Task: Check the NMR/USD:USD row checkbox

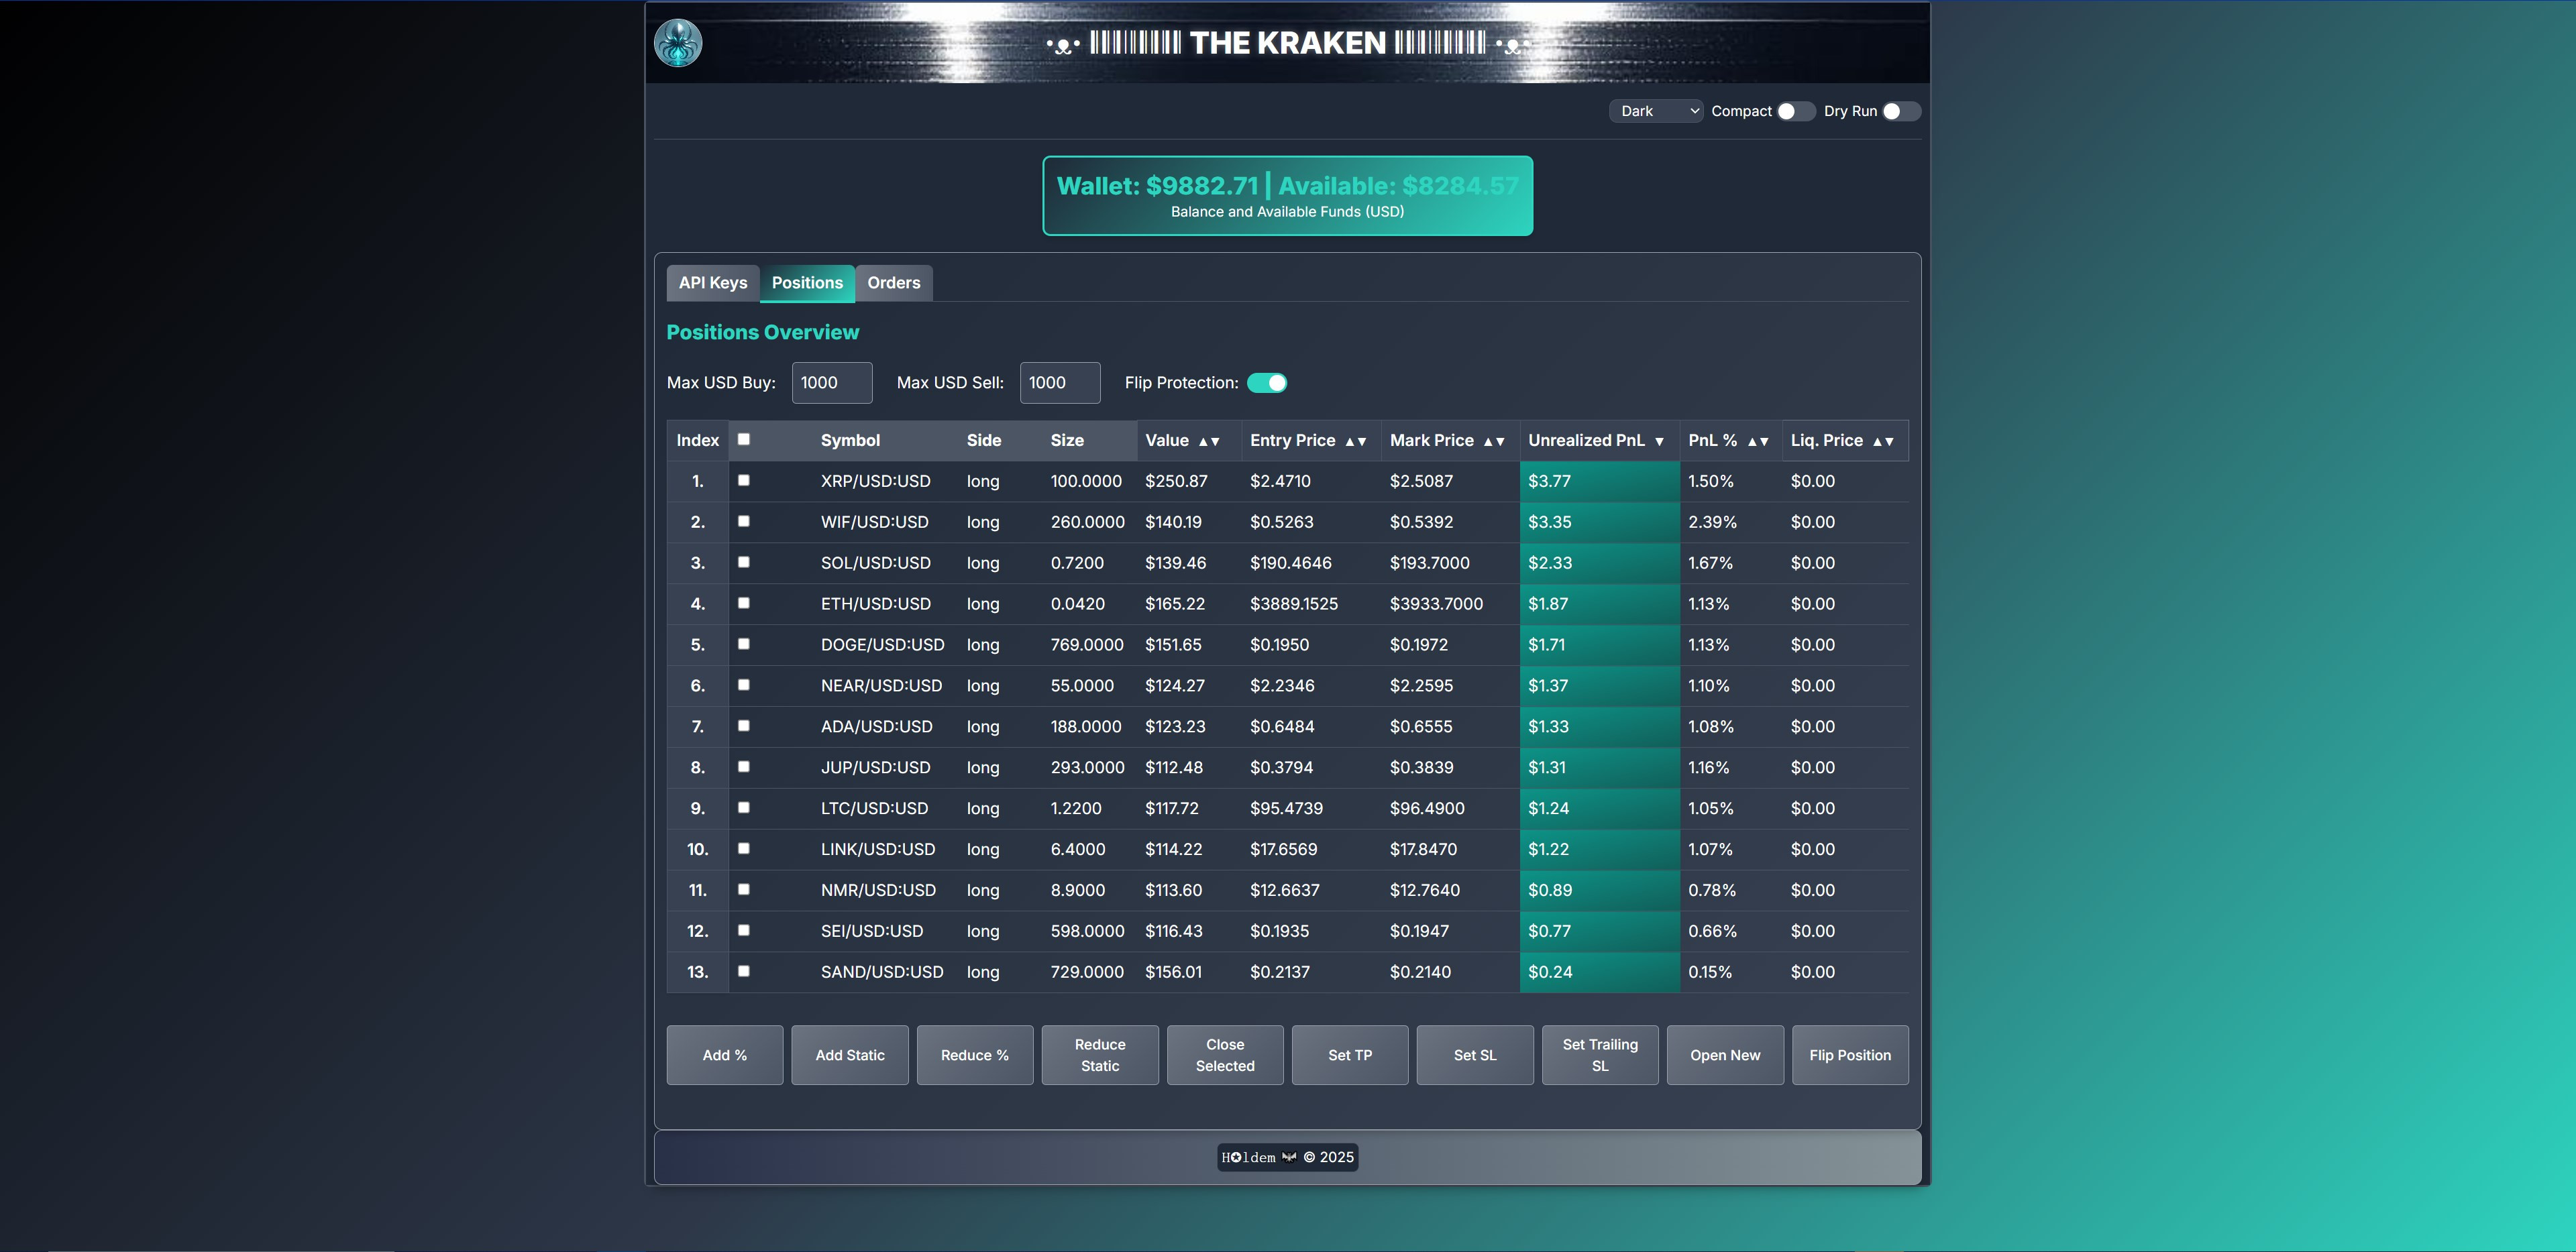Action: tap(744, 889)
